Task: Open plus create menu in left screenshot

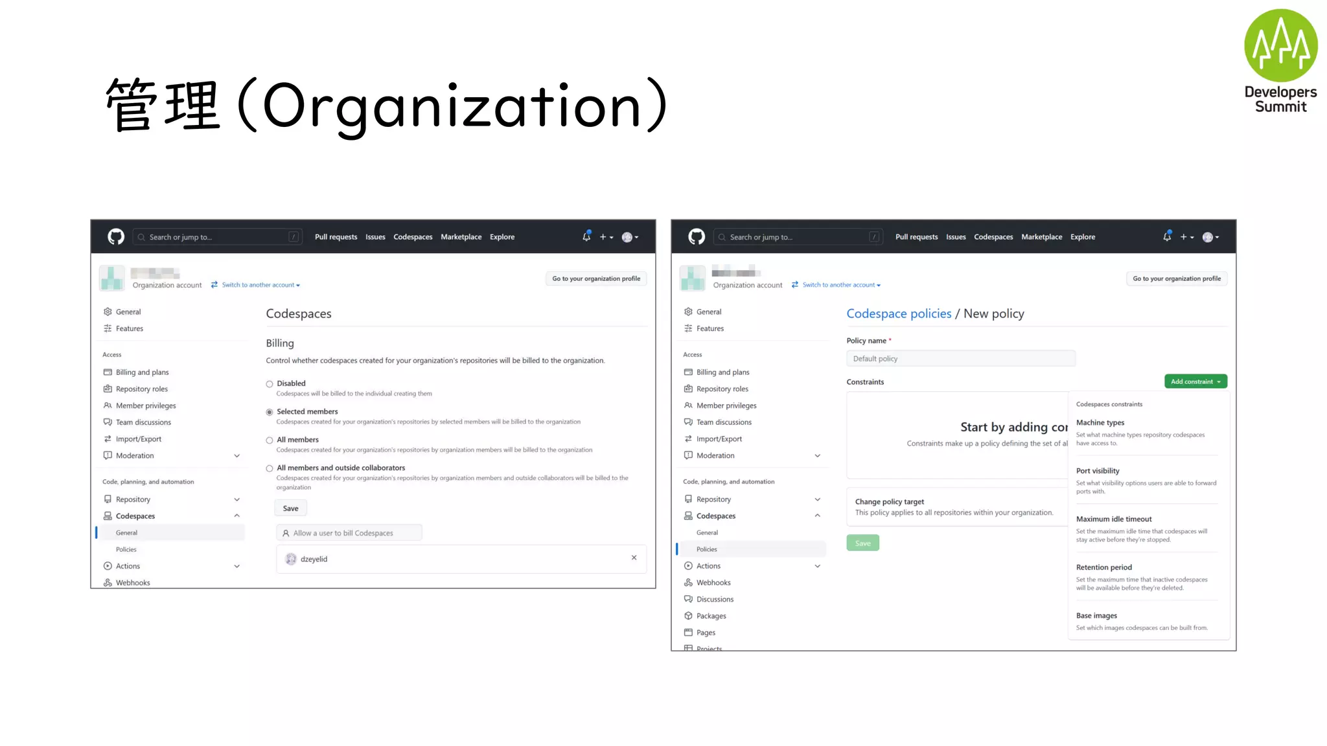Action: [606, 237]
